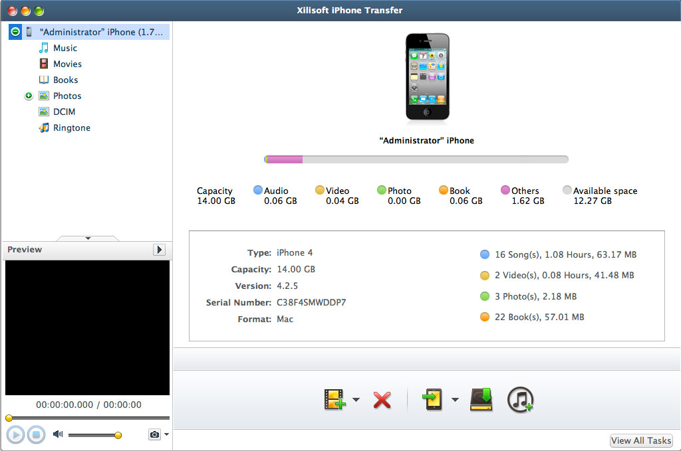Click the Format value Mac
This screenshot has width=681, height=451.
[x=285, y=319]
